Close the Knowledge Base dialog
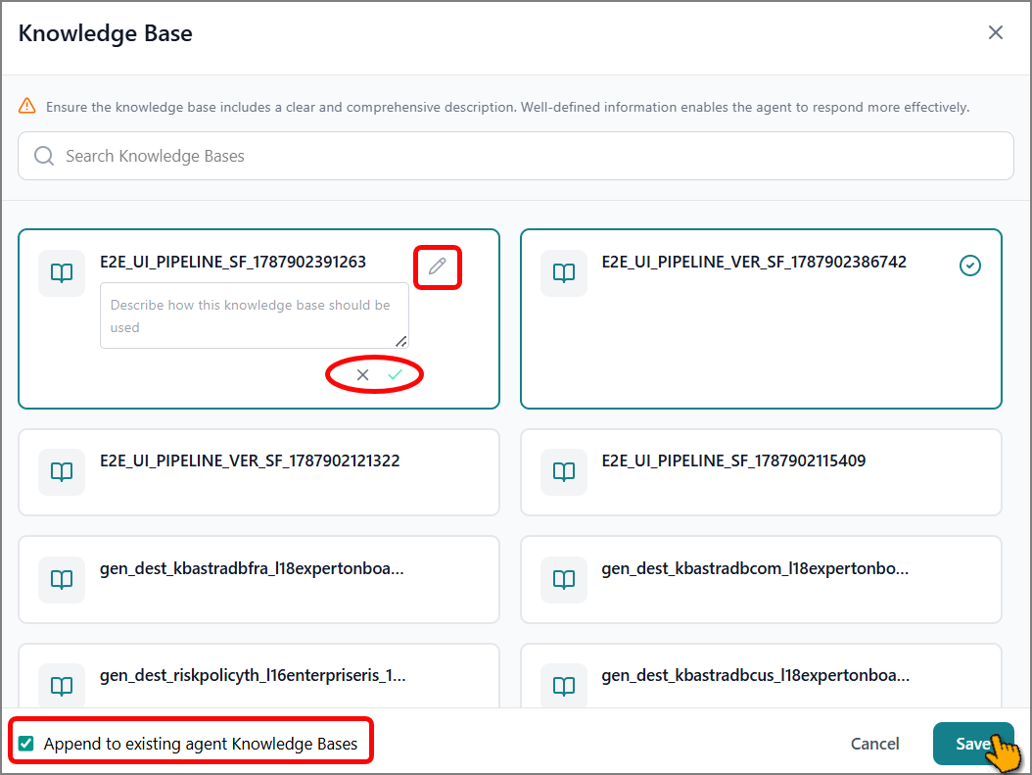The width and height of the screenshot is (1032, 775). click(x=995, y=33)
